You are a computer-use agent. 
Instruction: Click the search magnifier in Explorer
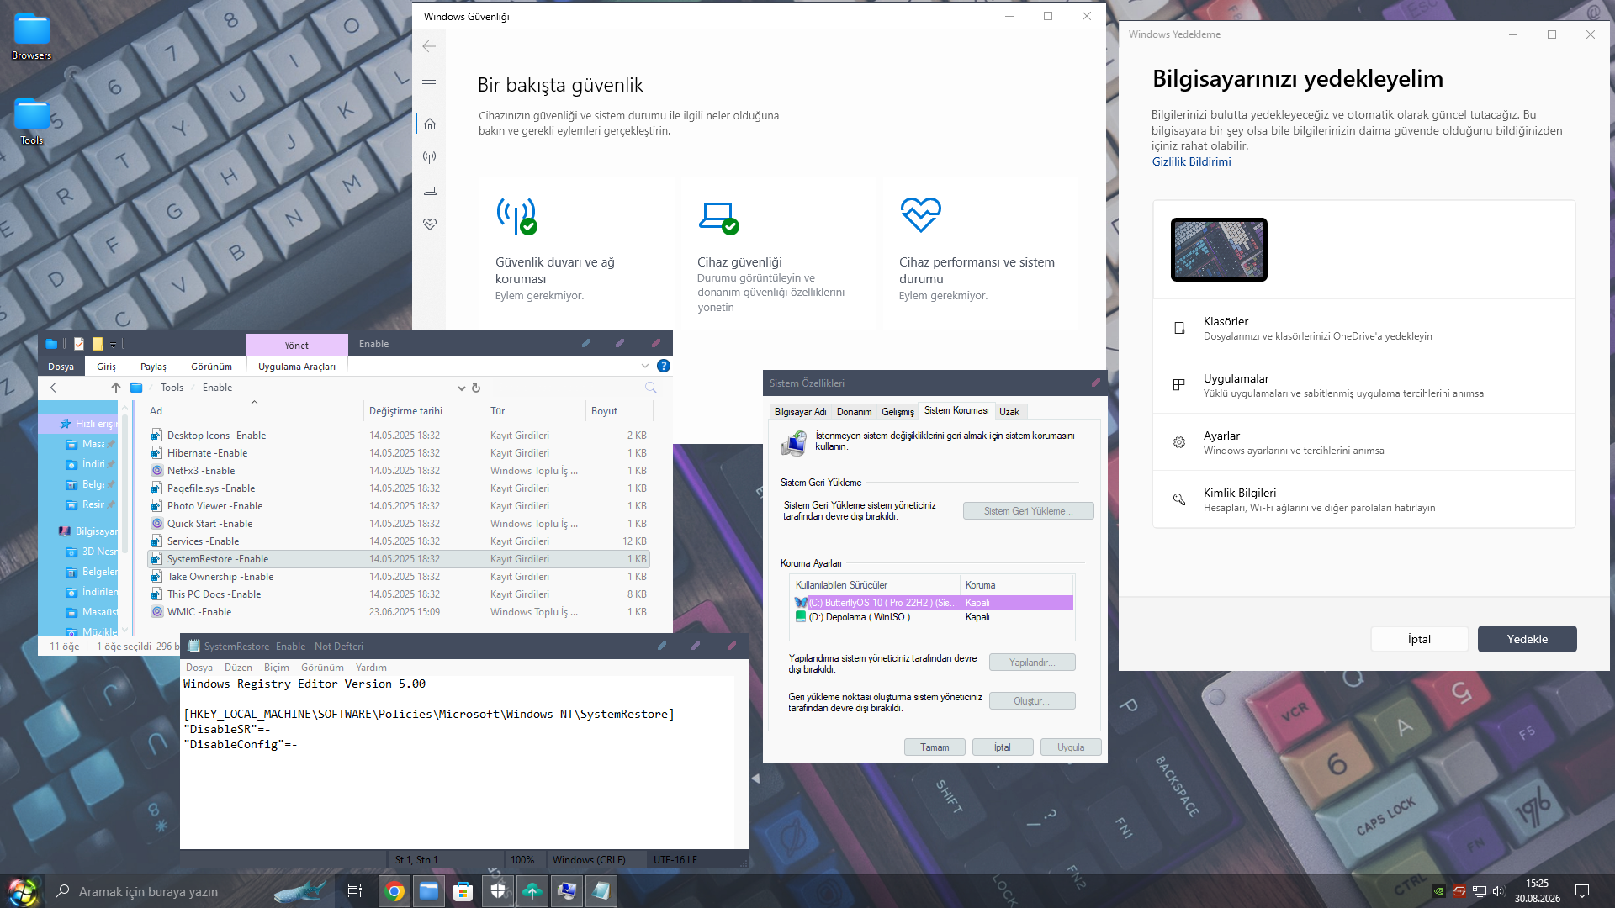click(x=650, y=388)
